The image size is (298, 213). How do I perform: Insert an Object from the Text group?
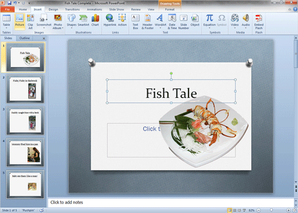click(x=195, y=21)
